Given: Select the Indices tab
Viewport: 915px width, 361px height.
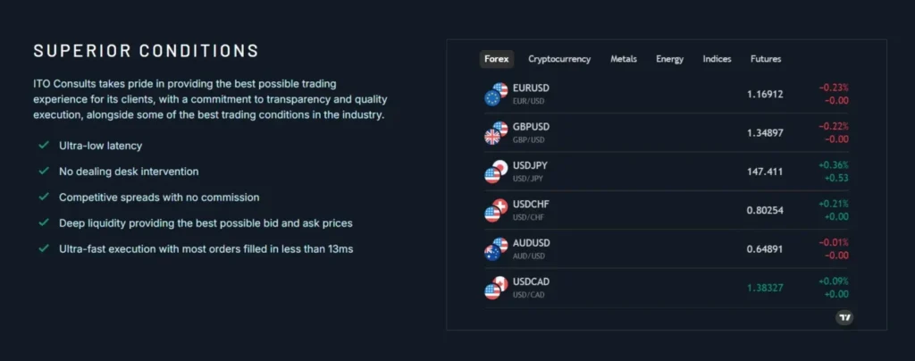Looking at the screenshot, I should (x=717, y=59).
